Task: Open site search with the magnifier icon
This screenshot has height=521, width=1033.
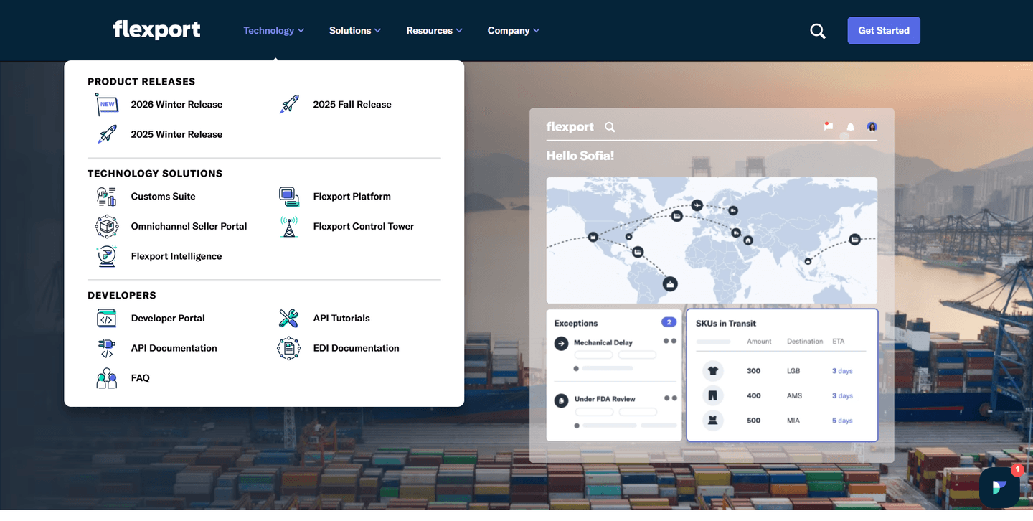Action: [818, 31]
